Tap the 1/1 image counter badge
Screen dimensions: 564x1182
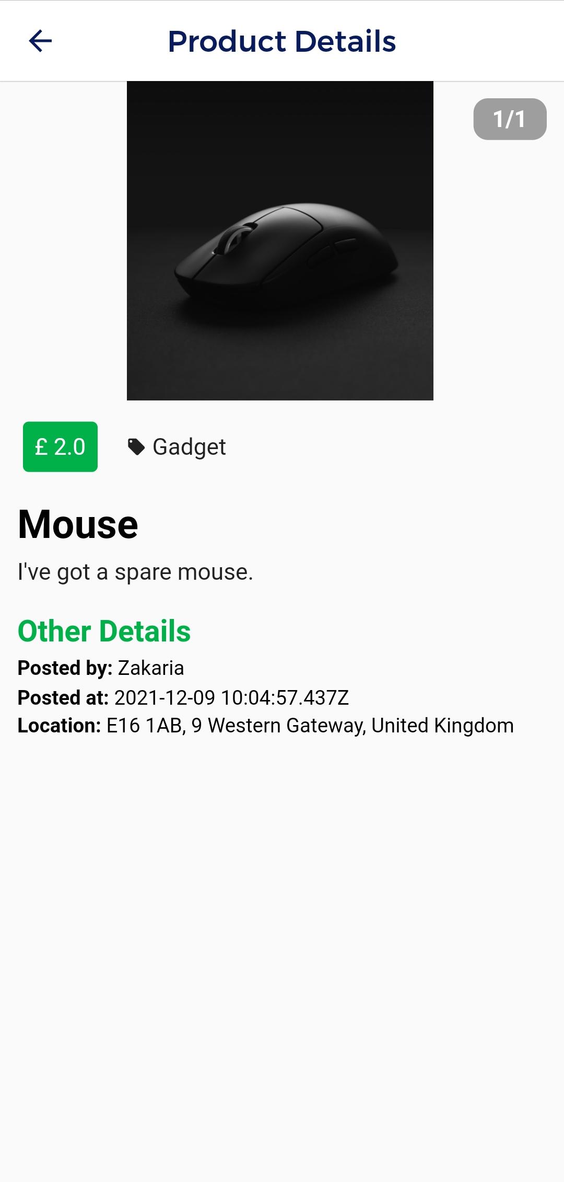(x=510, y=119)
